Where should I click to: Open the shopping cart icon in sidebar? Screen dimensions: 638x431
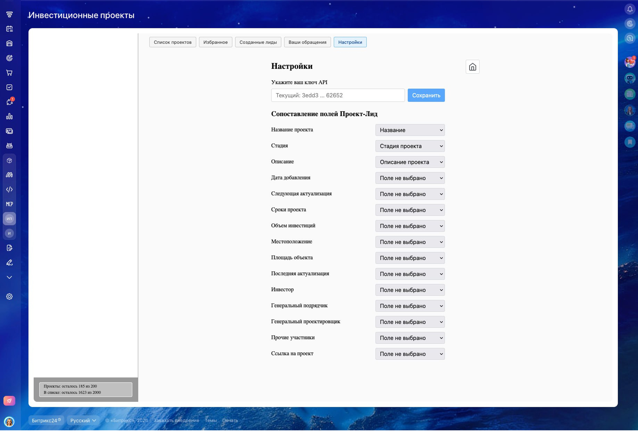point(9,73)
